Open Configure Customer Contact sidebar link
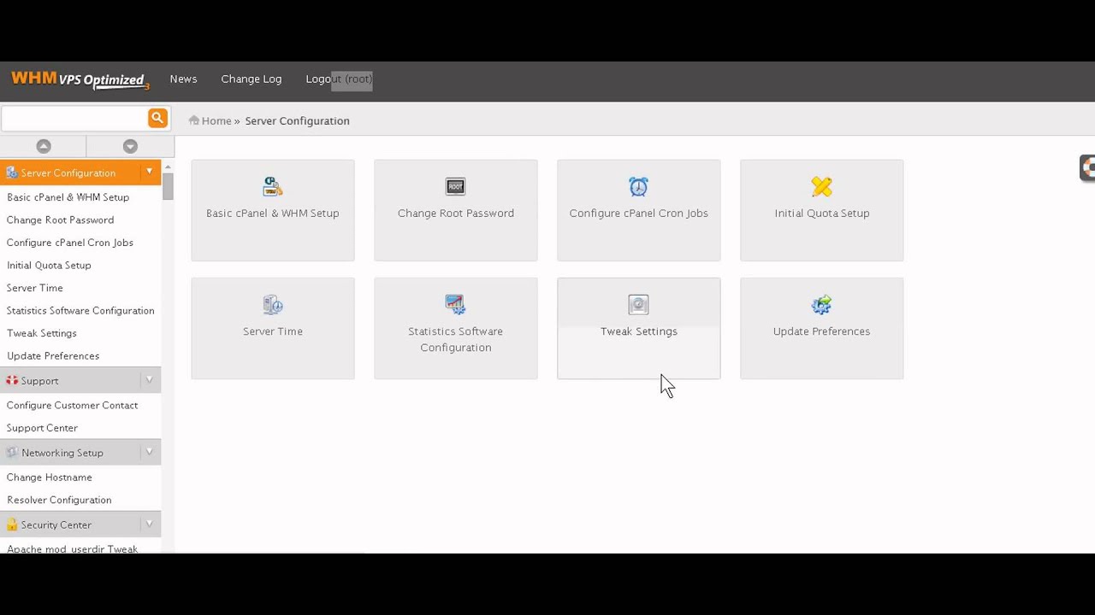The image size is (1095, 615). click(x=72, y=405)
